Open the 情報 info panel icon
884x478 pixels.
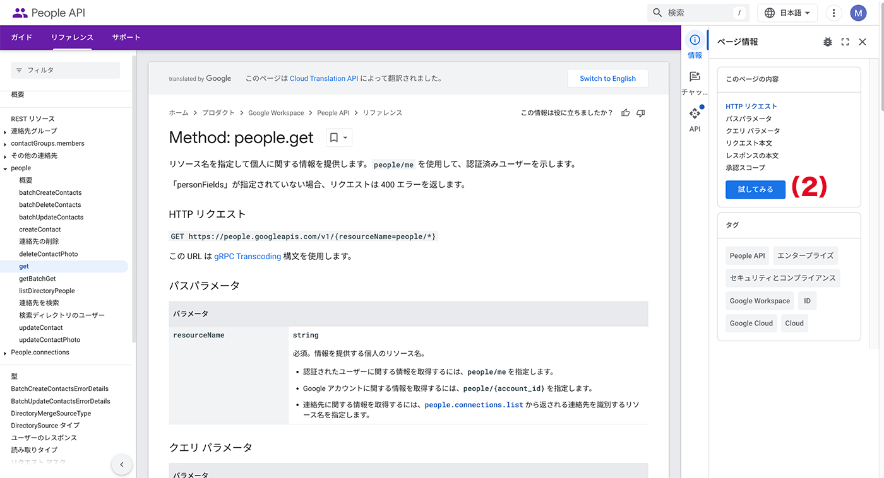[x=695, y=40]
